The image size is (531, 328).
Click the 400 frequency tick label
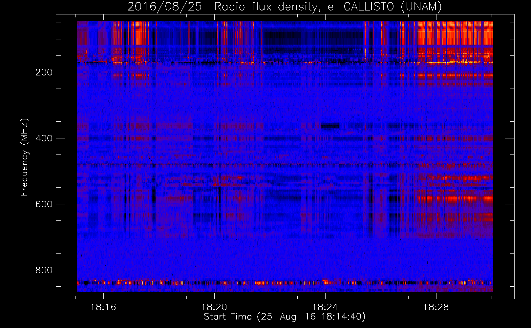pos(44,138)
